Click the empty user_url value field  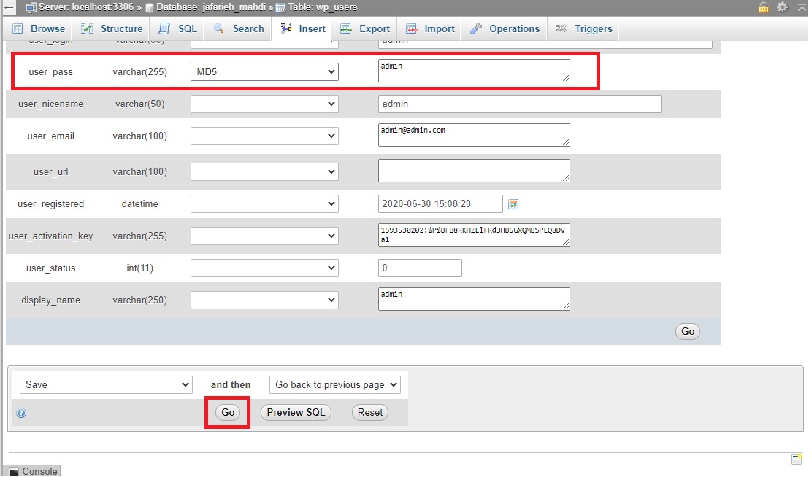[x=474, y=171]
